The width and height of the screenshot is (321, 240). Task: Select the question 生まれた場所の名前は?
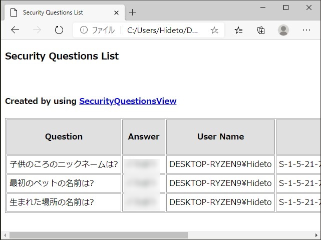click(x=52, y=202)
